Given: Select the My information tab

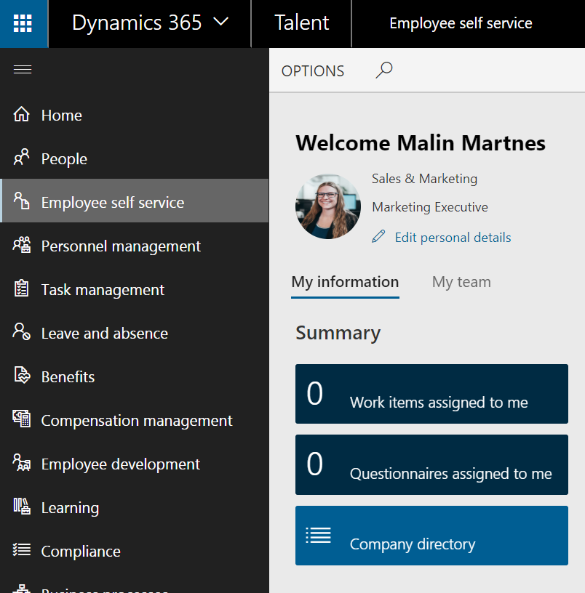Looking at the screenshot, I should (x=345, y=281).
